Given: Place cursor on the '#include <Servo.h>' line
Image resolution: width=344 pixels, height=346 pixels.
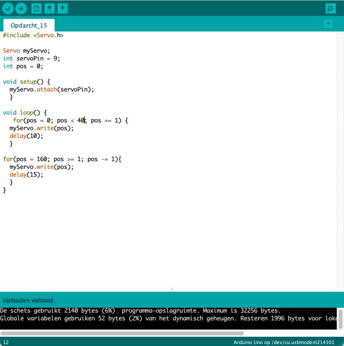Looking at the screenshot, I should pyautogui.click(x=33, y=35).
